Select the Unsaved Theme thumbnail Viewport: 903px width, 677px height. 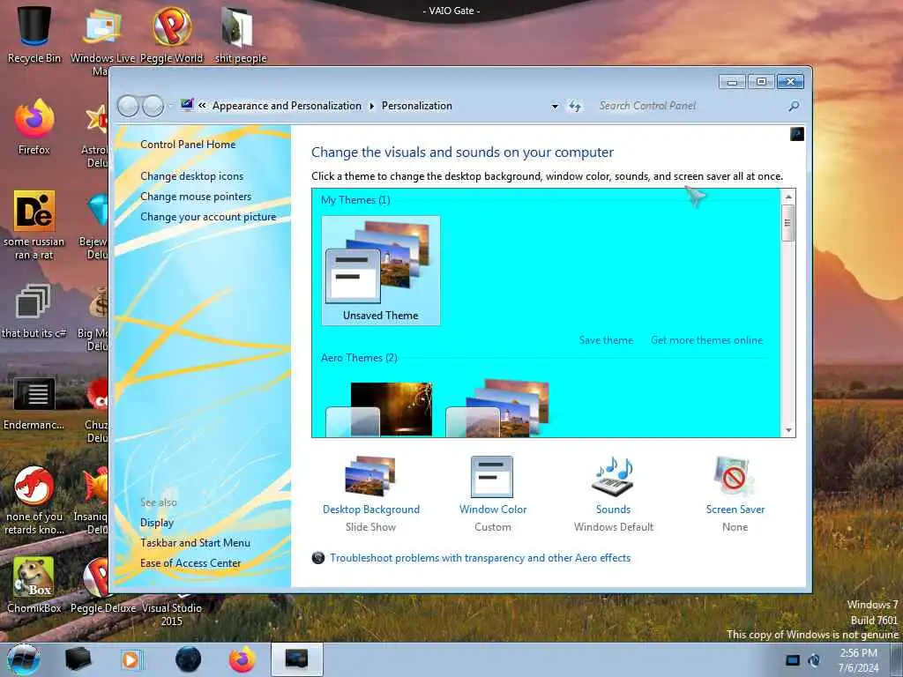click(x=381, y=271)
